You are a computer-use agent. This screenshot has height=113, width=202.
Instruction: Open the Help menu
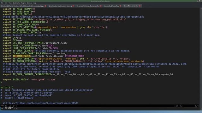coord(35,3)
